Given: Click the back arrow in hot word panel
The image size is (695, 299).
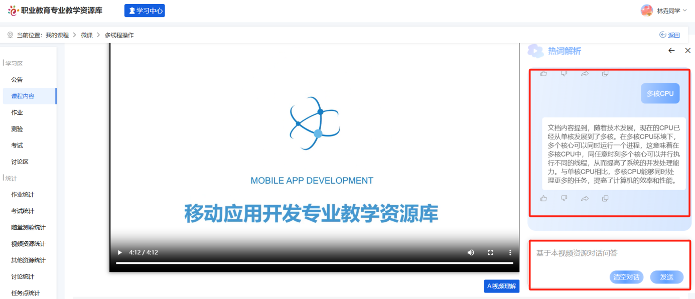Looking at the screenshot, I should (x=671, y=51).
